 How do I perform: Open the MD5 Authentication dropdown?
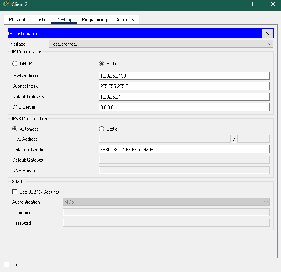click(x=166, y=202)
